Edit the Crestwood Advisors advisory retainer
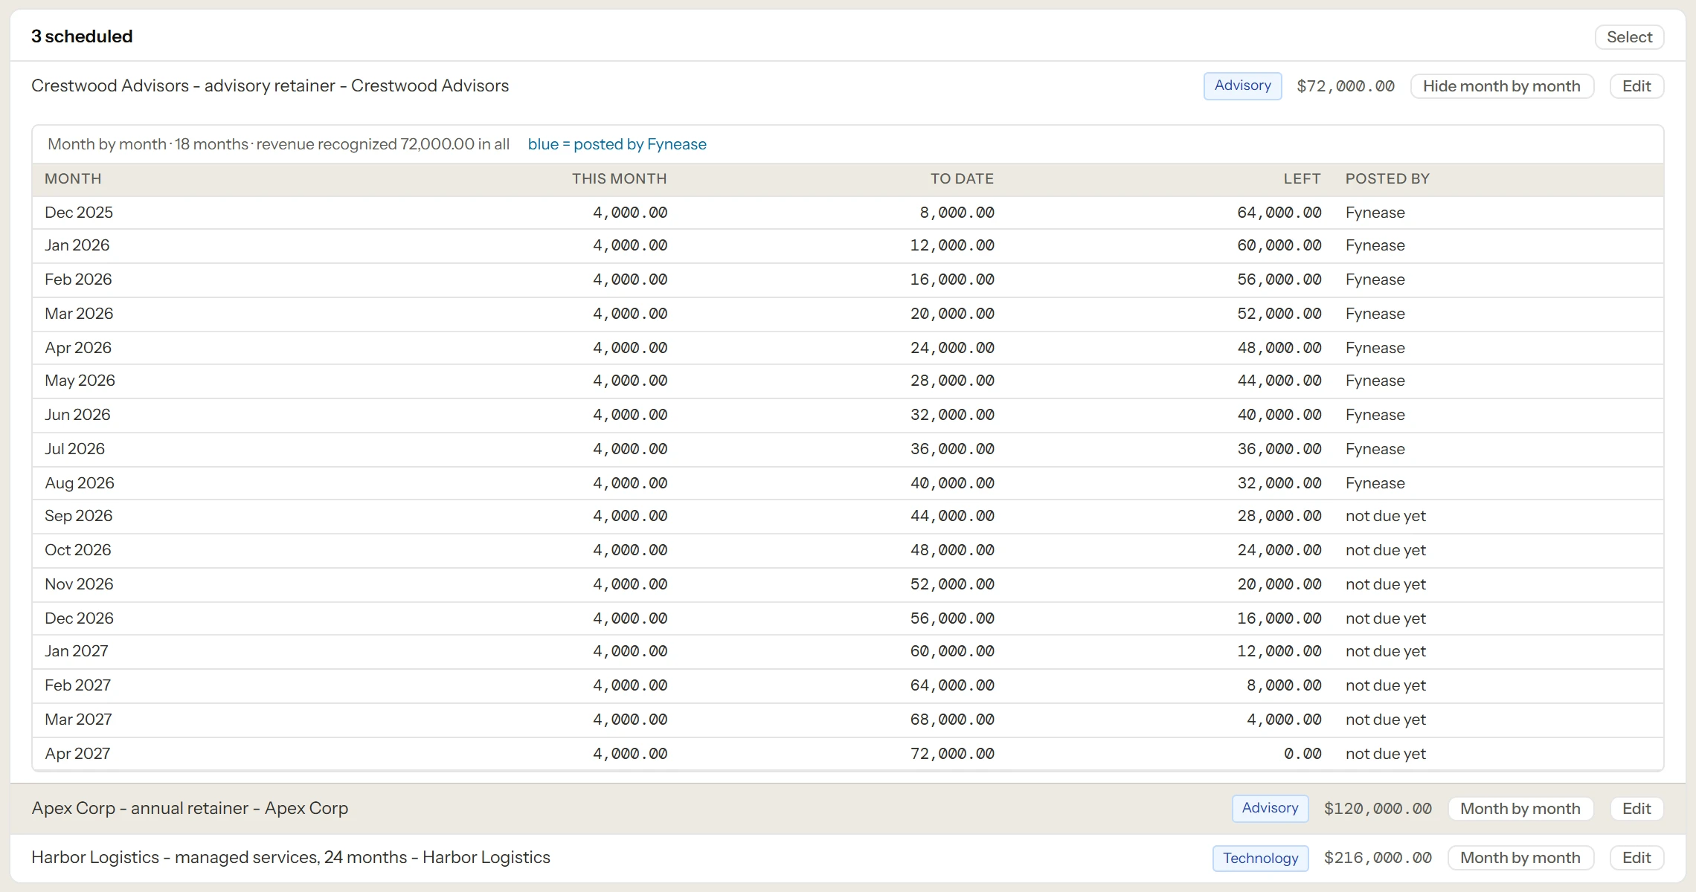Screen dimensions: 1696x892 click(1636, 86)
